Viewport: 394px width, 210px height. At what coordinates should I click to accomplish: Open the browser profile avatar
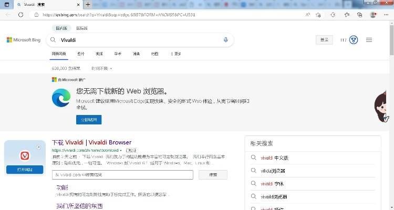tap(373, 15)
